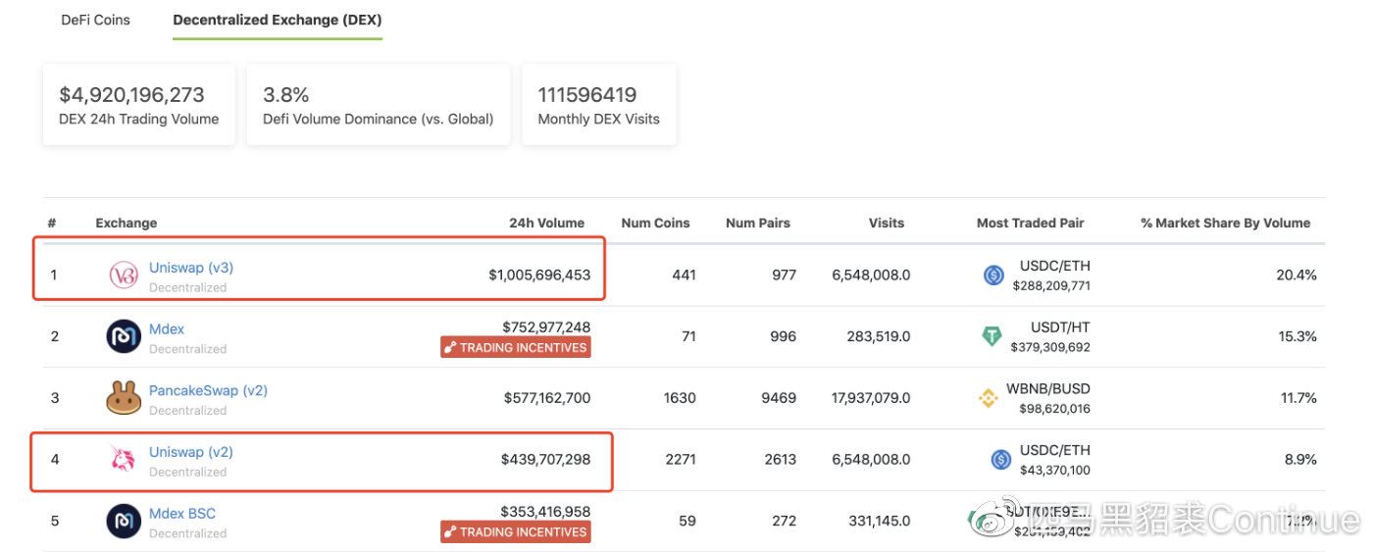Viewport: 1373px width, 552px height.
Task: Click the USDC coin icon in Uniswap v2 row
Action: (1000, 459)
